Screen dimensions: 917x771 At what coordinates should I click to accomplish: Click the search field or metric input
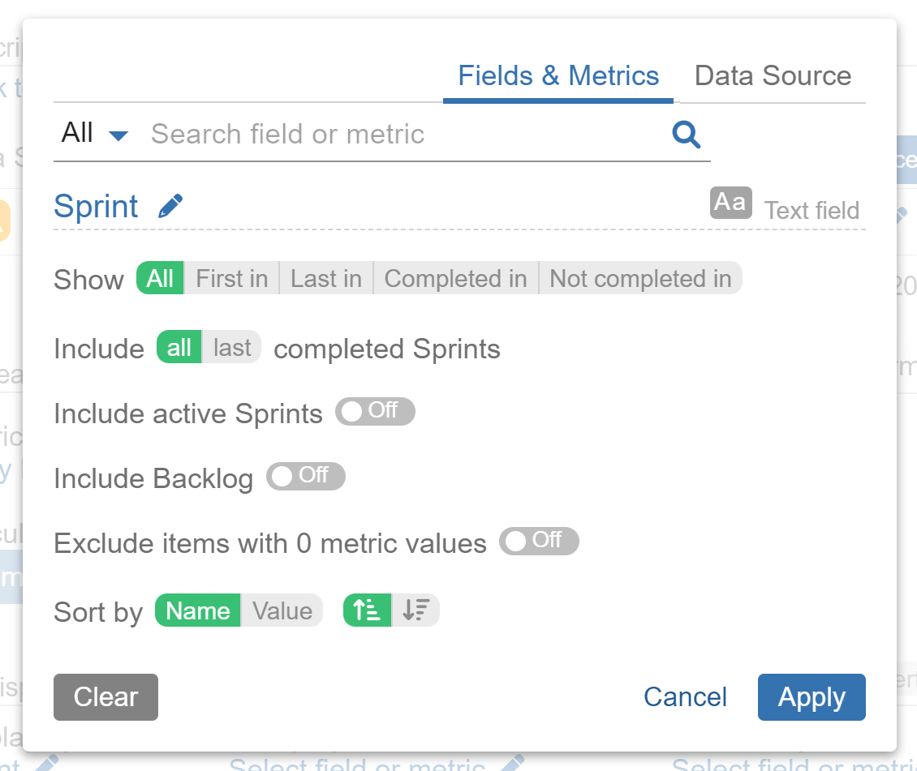coord(325,134)
